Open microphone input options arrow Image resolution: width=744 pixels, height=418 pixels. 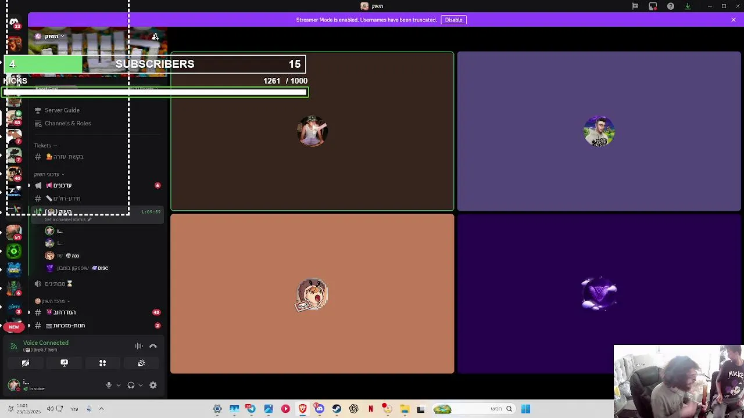pyautogui.click(x=118, y=385)
